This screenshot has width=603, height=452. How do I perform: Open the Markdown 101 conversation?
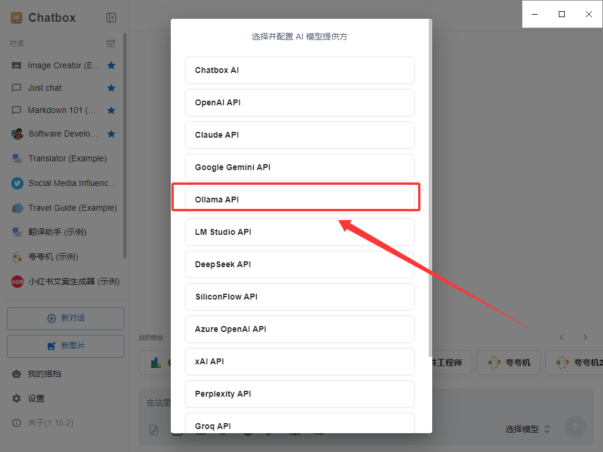click(x=64, y=110)
